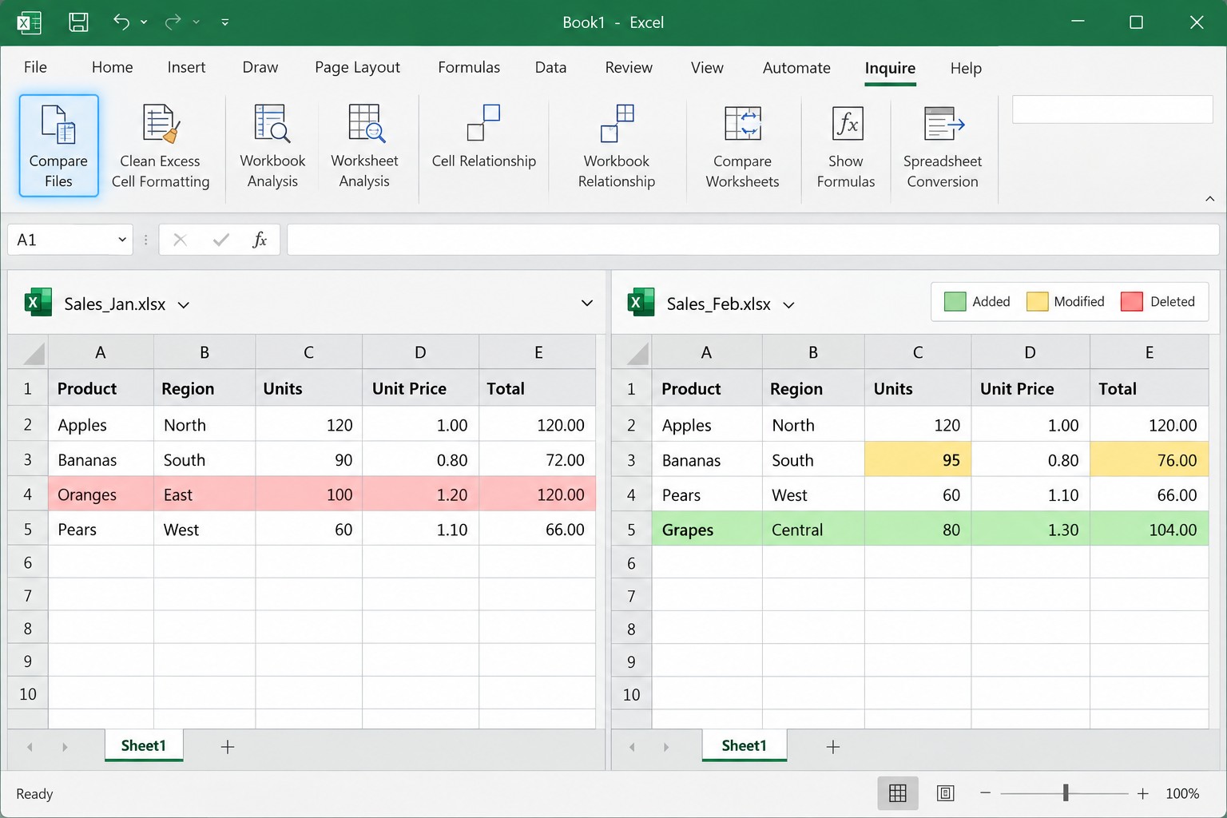Click previous sheet arrow in Sales_Jan pane
The height and width of the screenshot is (818, 1227).
pos(30,747)
